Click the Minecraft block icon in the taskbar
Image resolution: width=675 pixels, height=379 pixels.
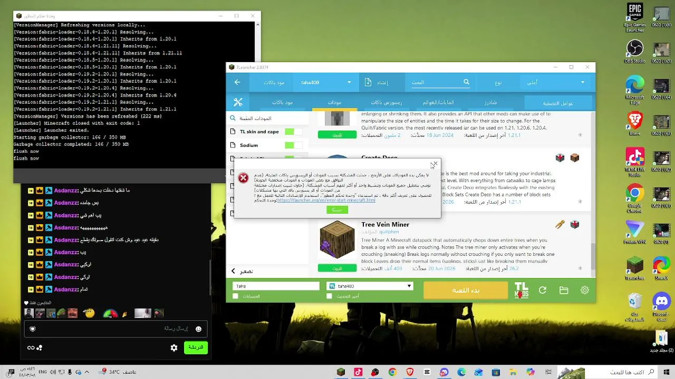pyautogui.click(x=341, y=372)
